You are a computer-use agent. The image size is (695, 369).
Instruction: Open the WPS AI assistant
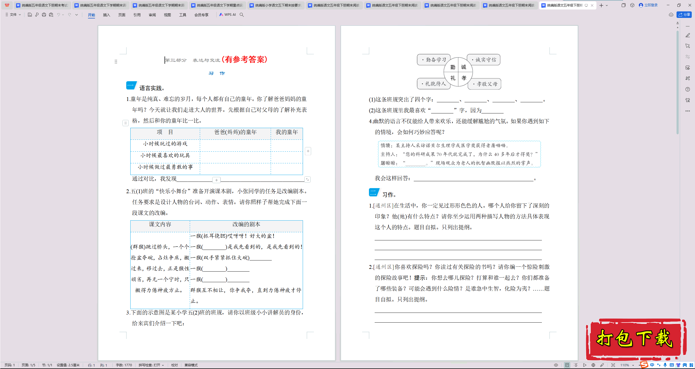(228, 15)
